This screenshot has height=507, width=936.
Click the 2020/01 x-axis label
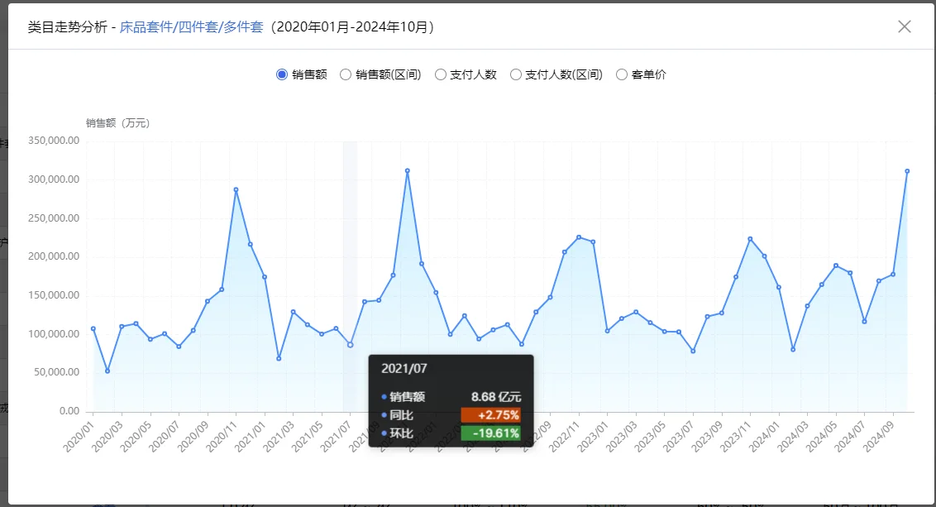coord(79,437)
